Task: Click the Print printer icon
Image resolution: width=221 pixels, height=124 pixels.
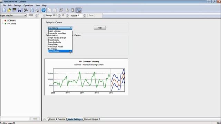Action: (x=37, y=10)
